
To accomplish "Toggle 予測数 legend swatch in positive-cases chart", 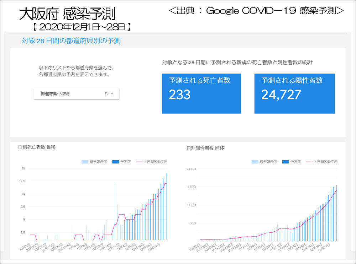I will coord(286,162).
